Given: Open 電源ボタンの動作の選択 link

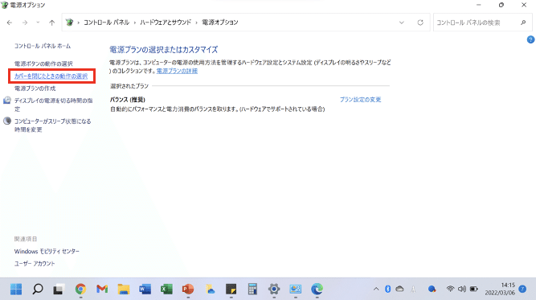Looking at the screenshot, I should coord(43,64).
